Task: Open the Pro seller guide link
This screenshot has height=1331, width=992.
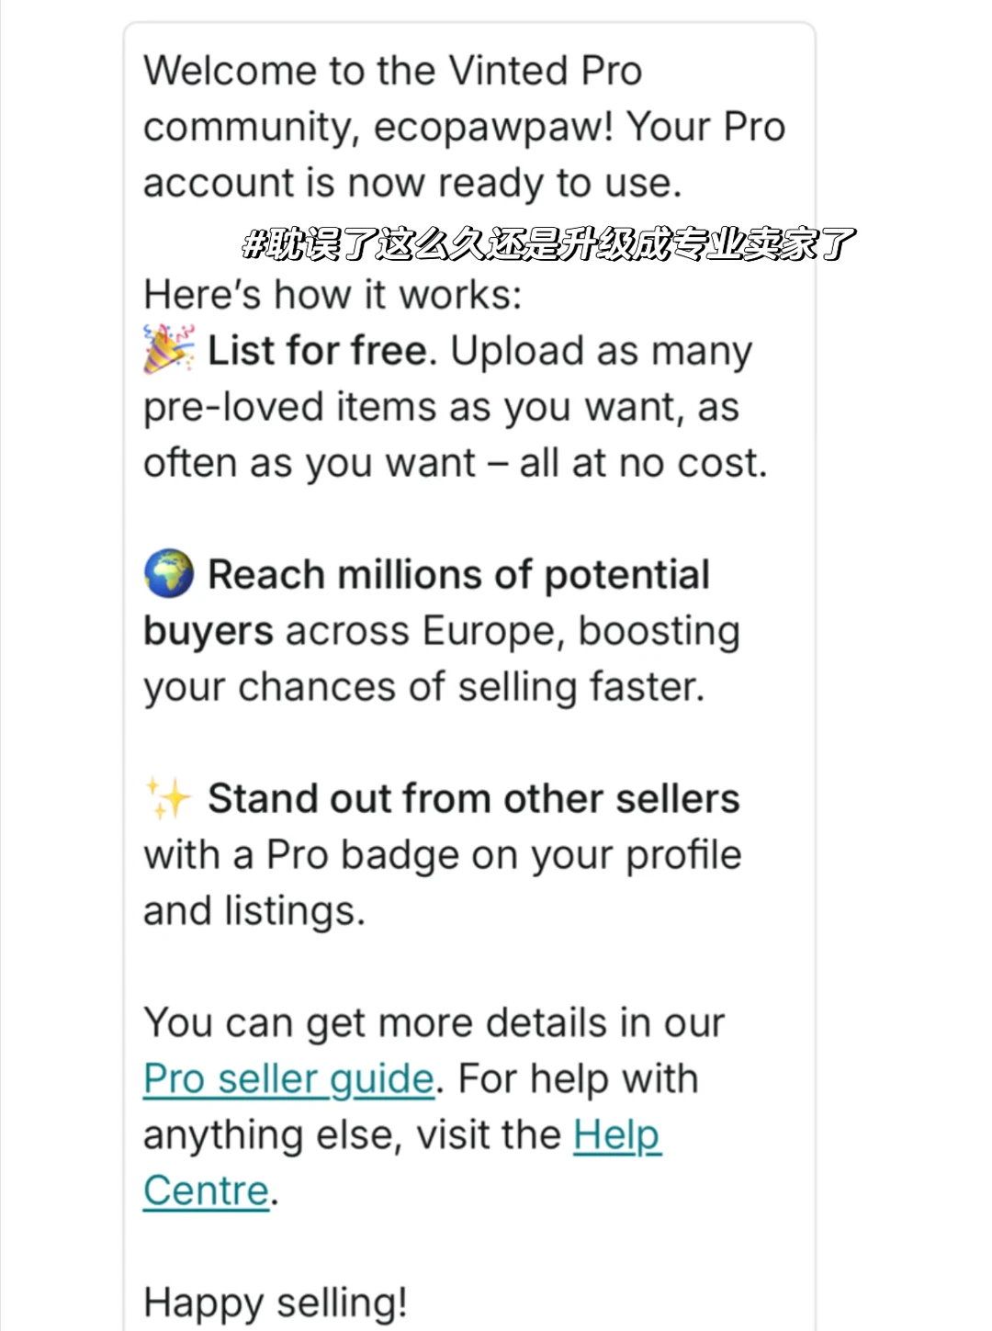Action: tap(288, 1078)
